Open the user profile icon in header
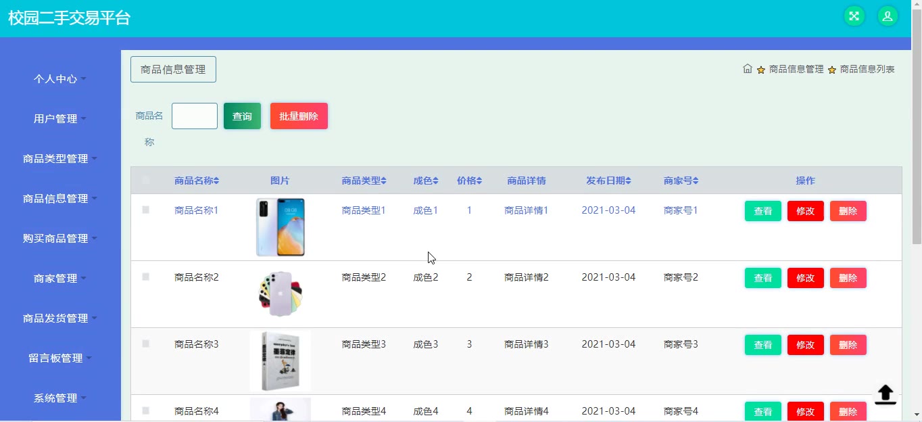 pyautogui.click(x=888, y=16)
